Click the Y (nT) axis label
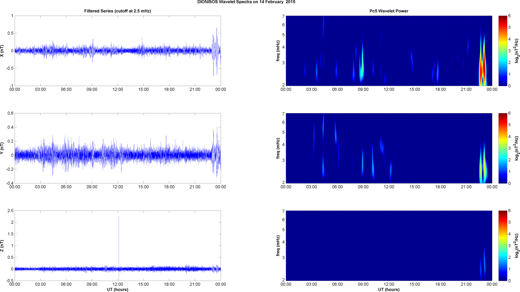Image resolution: width=520 pixels, height=292 pixels. pos(2,148)
